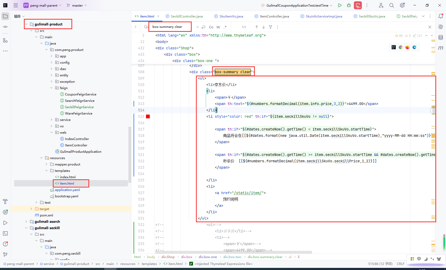Toggle whole Words W option in search

[218, 27]
